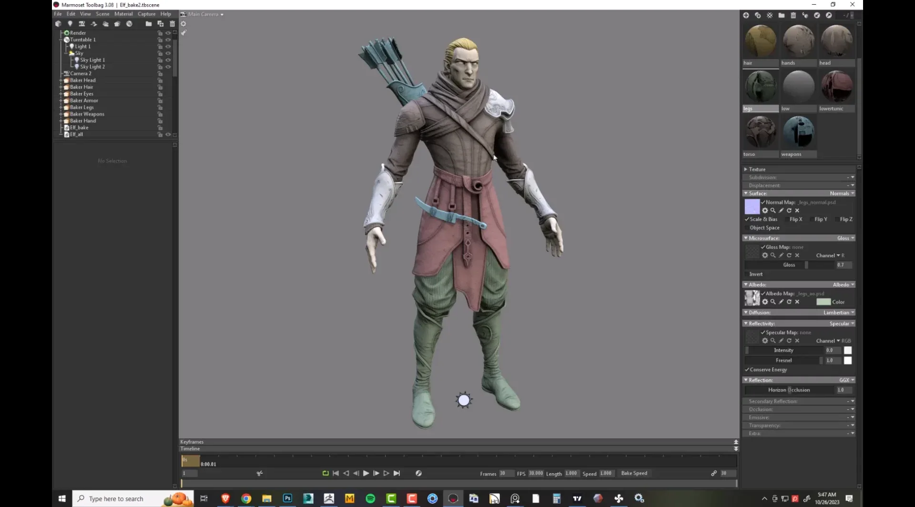The width and height of the screenshot is (915, 507).
Task: Add a new object with the cube icon
Action: click(x=58, y=23)
